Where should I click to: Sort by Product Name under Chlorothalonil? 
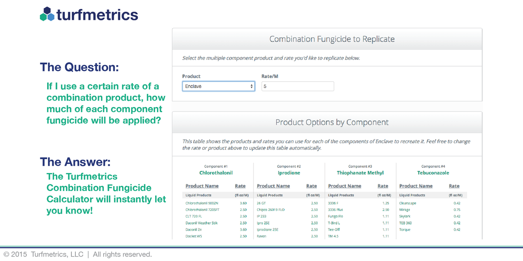click(202, 186)
